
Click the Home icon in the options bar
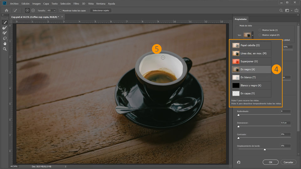click(6, 10)
